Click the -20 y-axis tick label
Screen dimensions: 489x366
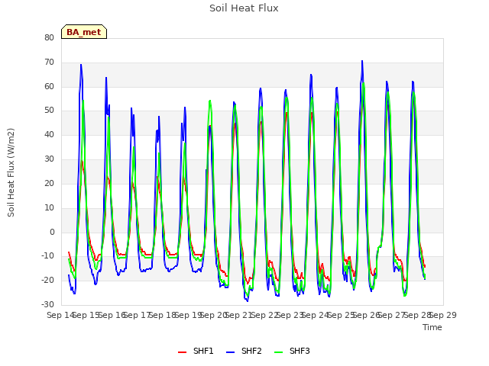[48, 280]
